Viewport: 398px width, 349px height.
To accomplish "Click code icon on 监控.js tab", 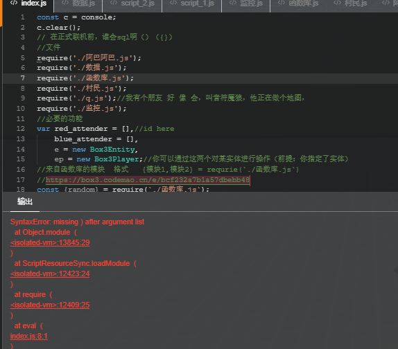I will coord(233,3).
